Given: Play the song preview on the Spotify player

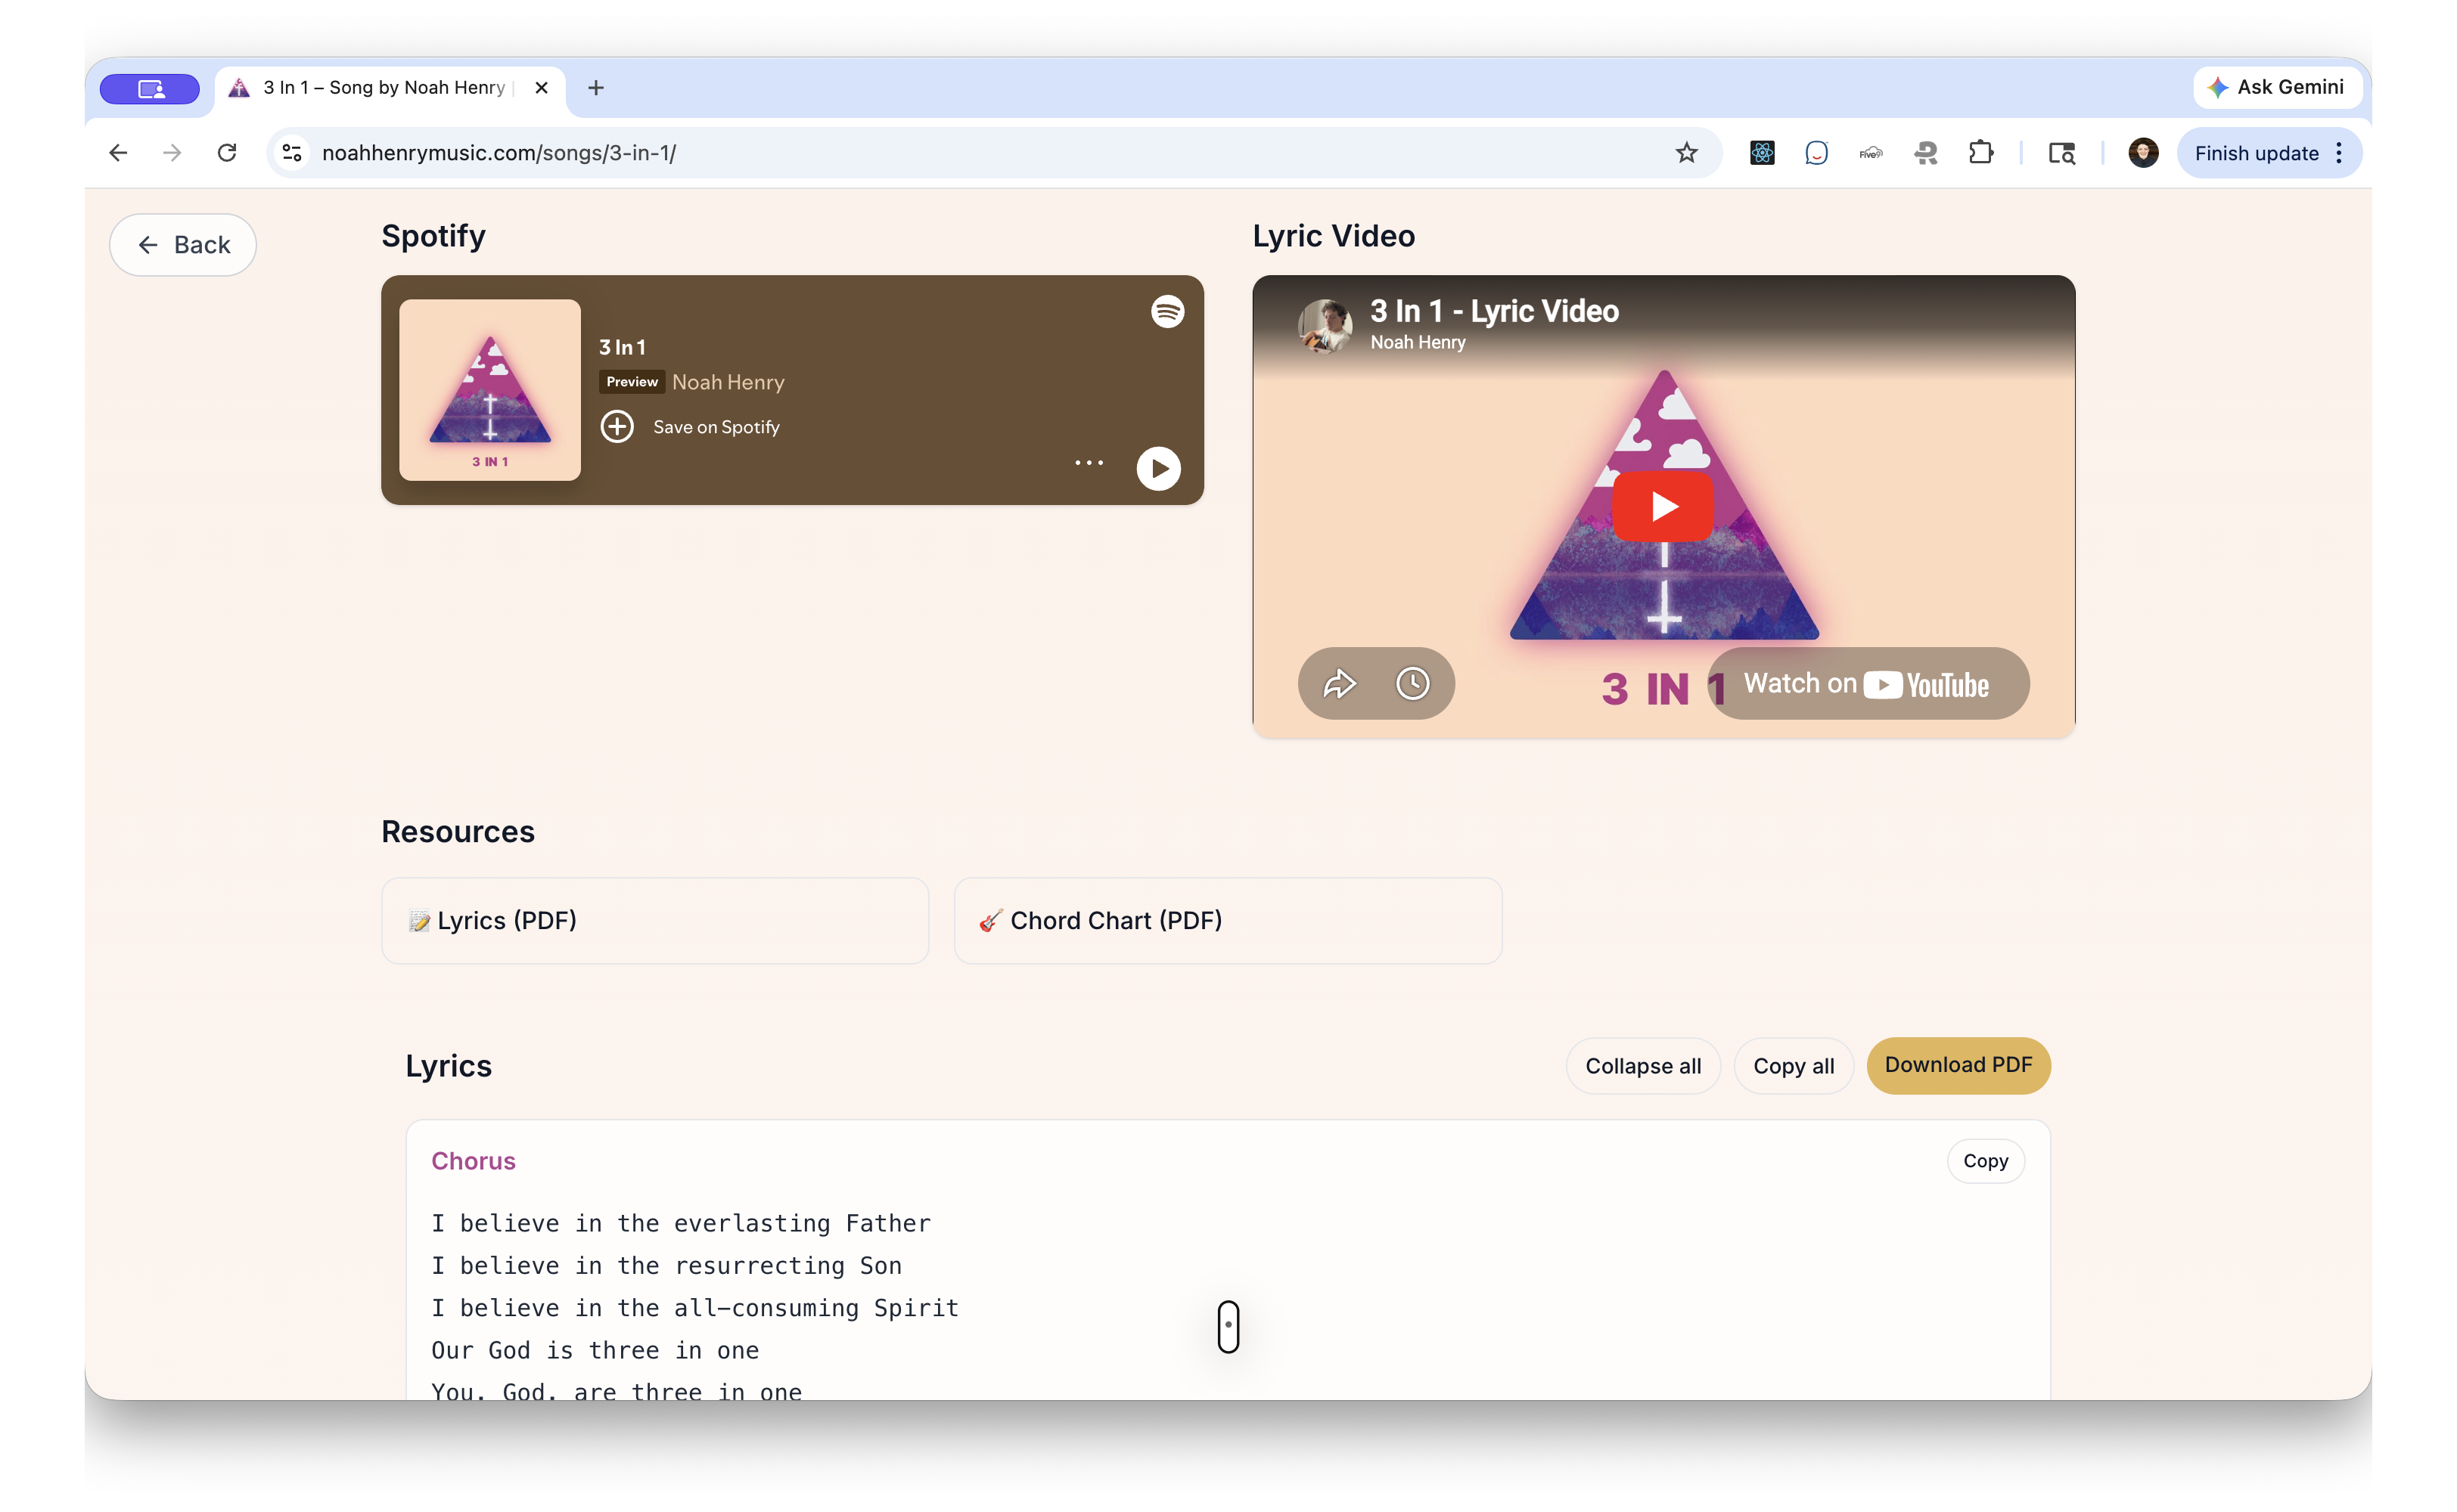Looking at the screenshot, I should pyautogui.click(x=1158, y=467).
